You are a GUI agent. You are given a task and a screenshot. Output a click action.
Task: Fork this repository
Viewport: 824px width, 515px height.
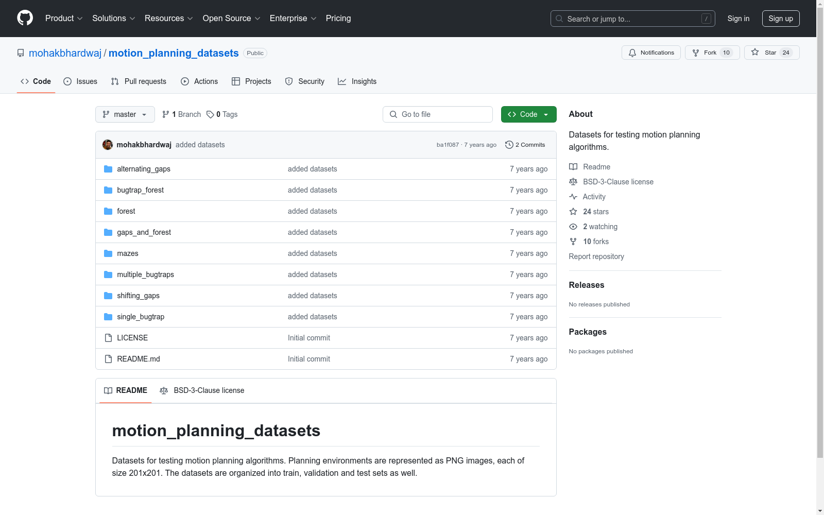712,53
